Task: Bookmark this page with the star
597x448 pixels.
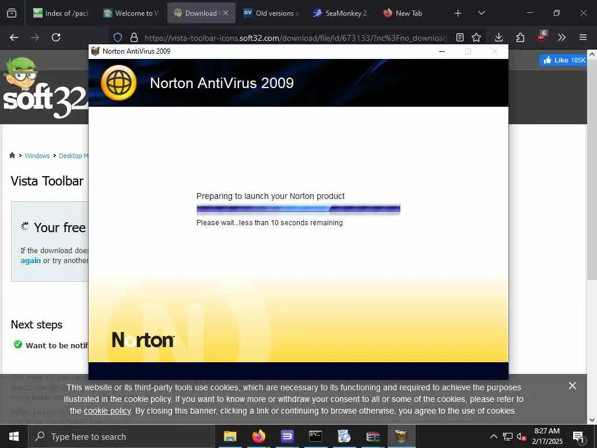Action: point(476,37)
